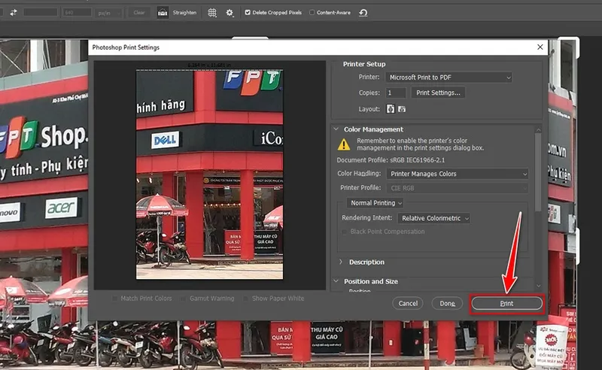
Task: Click the Copies input field
Action: pyautogui.click(x=395, y=92)
